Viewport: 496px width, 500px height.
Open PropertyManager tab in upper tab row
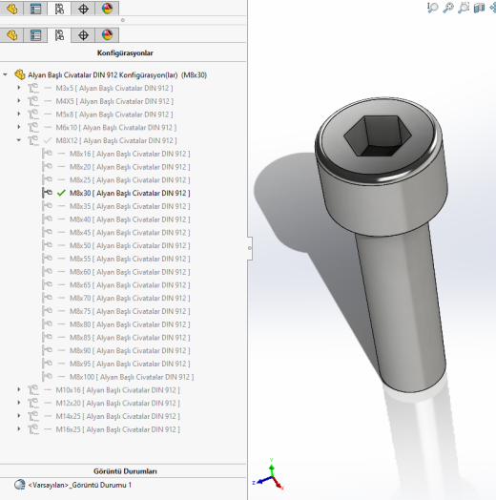[35, 9]
